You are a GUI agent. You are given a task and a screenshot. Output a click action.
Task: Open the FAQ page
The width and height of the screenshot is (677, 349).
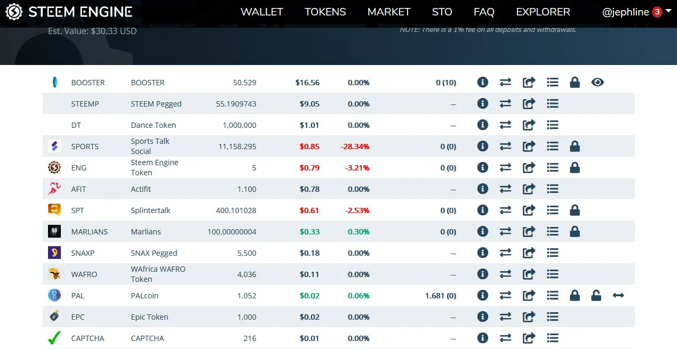coord(484,12)
